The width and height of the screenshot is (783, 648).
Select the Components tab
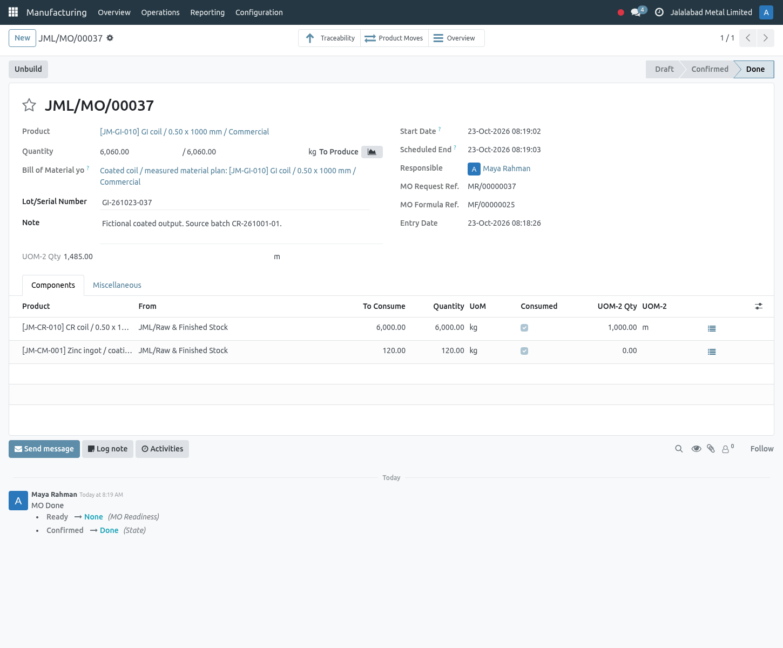(x=53, y=285)
